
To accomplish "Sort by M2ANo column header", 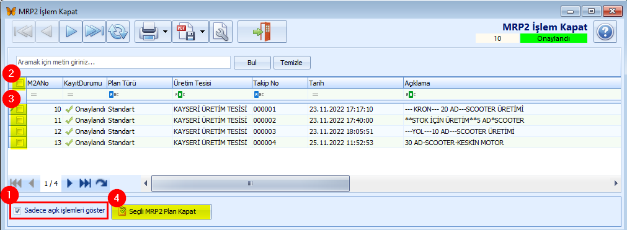I will pos(45,83).
